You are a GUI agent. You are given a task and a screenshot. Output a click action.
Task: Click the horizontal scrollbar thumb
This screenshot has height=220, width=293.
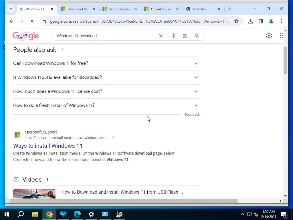pos(123,201)
